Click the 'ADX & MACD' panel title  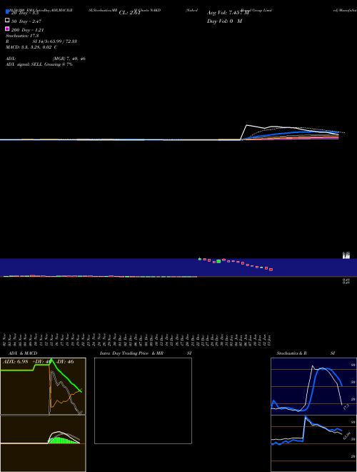coord(23,353)
